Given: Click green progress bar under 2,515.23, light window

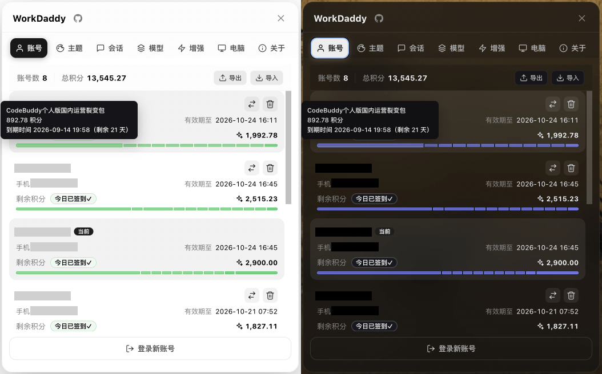Looking at the screenshot, I should [x=147, y=209].
